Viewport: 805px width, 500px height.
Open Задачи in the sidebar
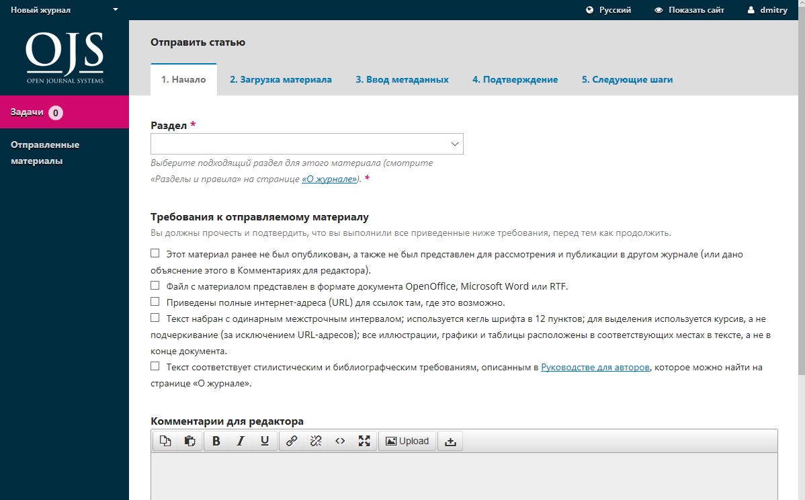coord(65,112)
